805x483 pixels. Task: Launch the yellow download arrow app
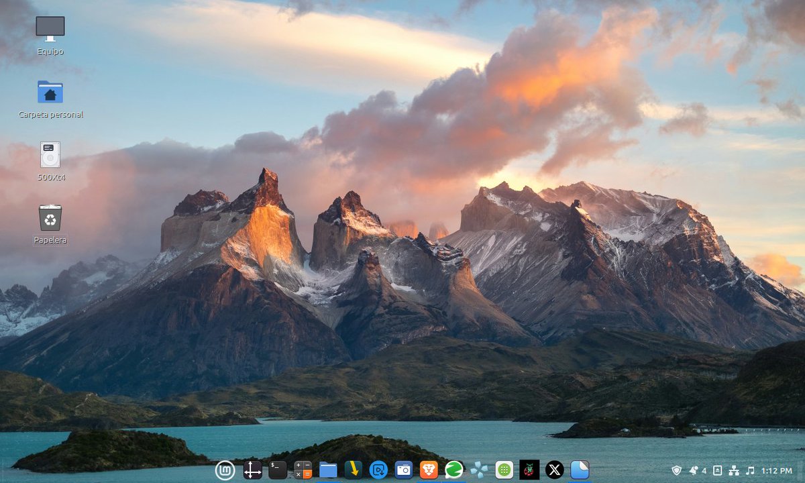click(352, 470)
